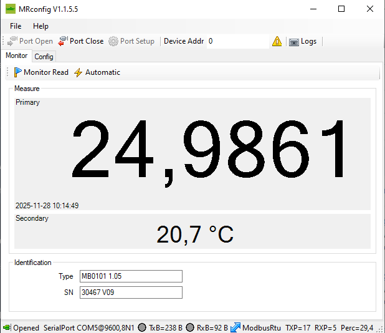Screen dimensions: 385x333
Task: Switch to the Config tab
Action: point(44,57)
